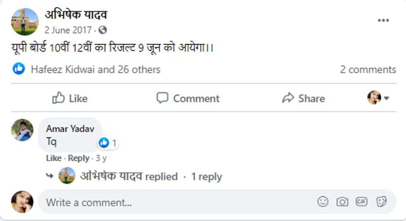Screen dimensions: 406x221
Task: Open the sticker picker icon
Action: (x=381, y=201)
